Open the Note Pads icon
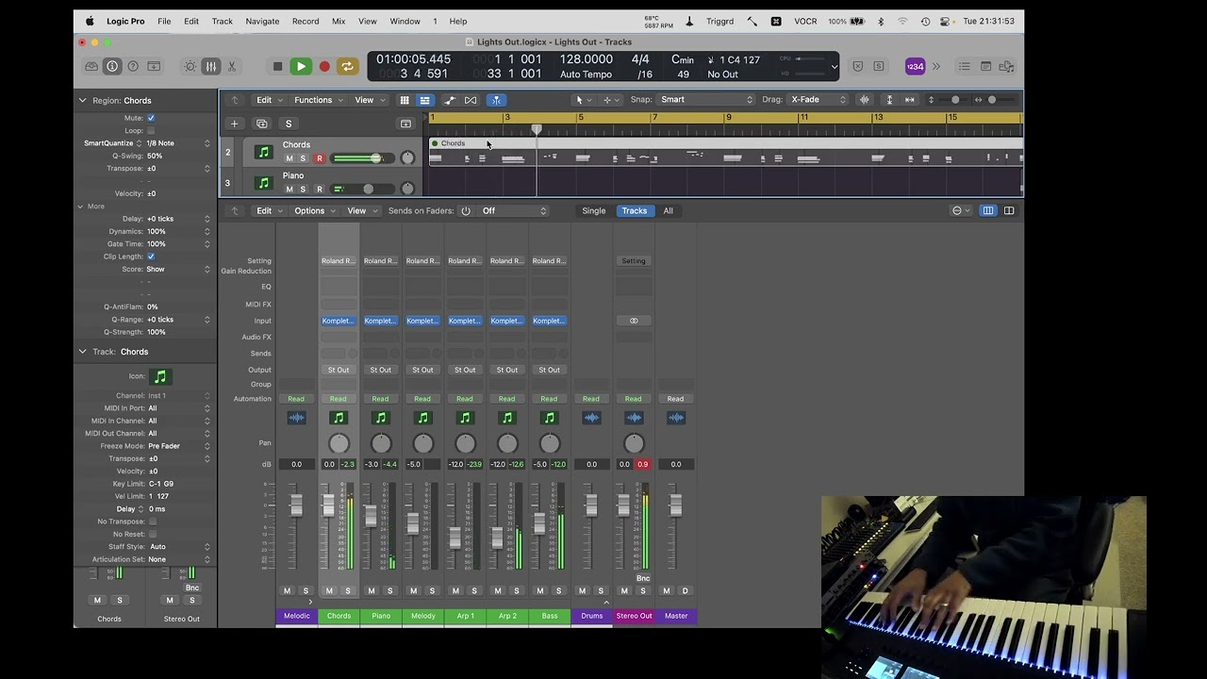Screen dimensions: 1207x679 tap(985, 66)
